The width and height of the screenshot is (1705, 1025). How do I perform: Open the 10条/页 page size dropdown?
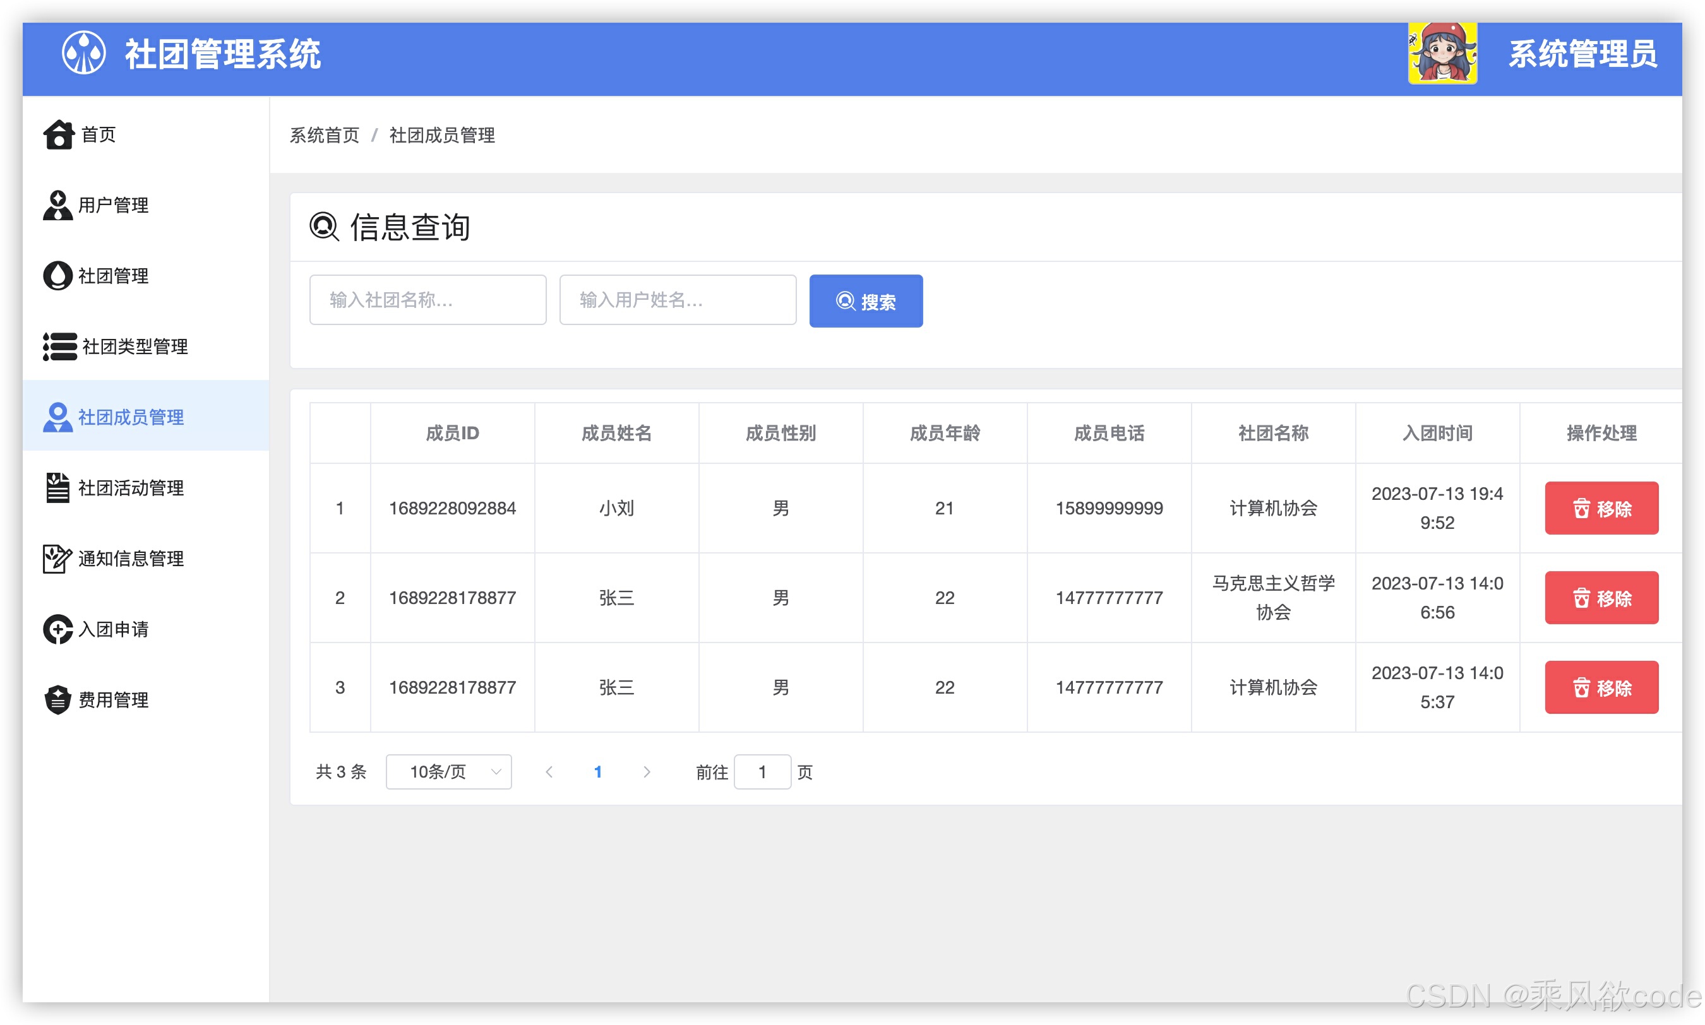tap(448, 771)
